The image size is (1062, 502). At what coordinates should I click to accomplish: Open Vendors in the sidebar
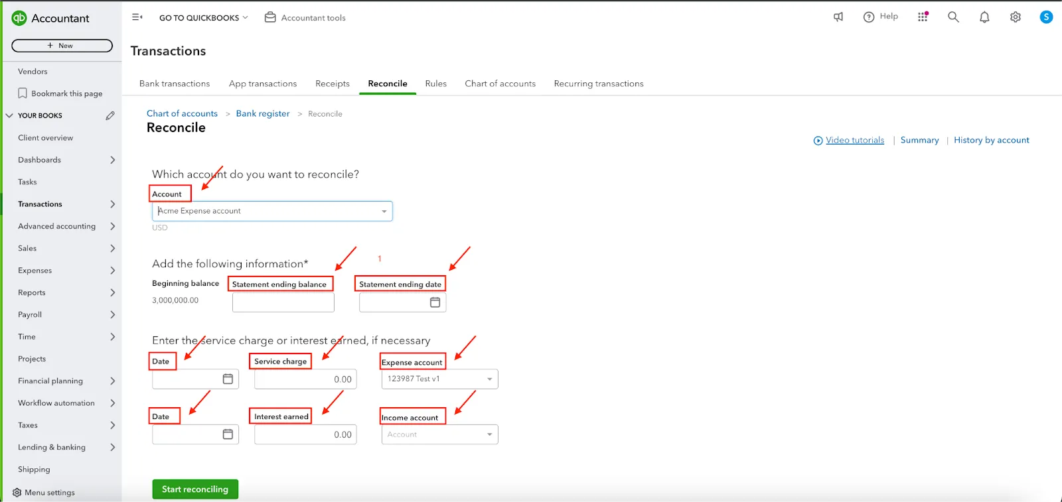click(33, 72)
